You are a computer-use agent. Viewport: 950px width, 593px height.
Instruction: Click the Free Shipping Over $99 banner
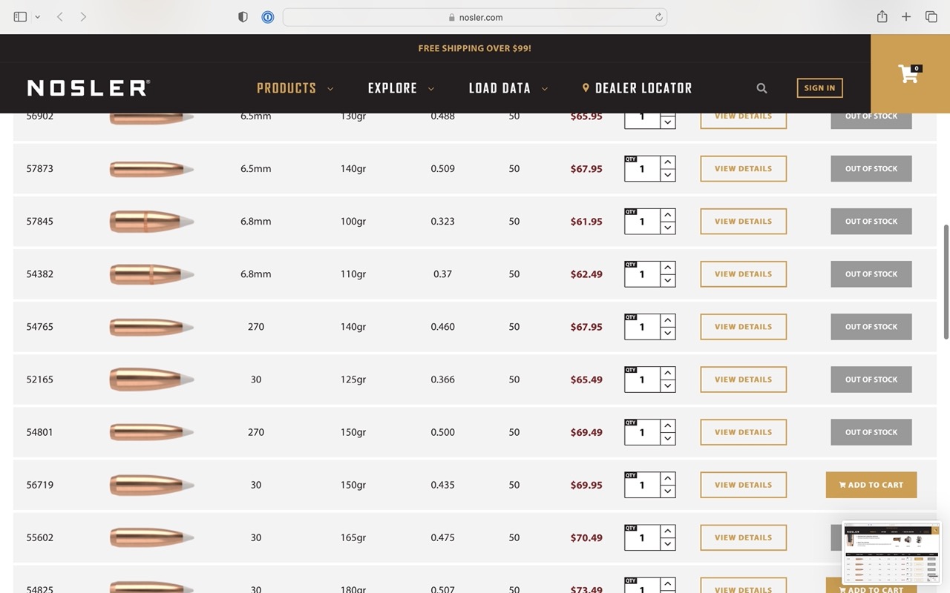(475, 48)
